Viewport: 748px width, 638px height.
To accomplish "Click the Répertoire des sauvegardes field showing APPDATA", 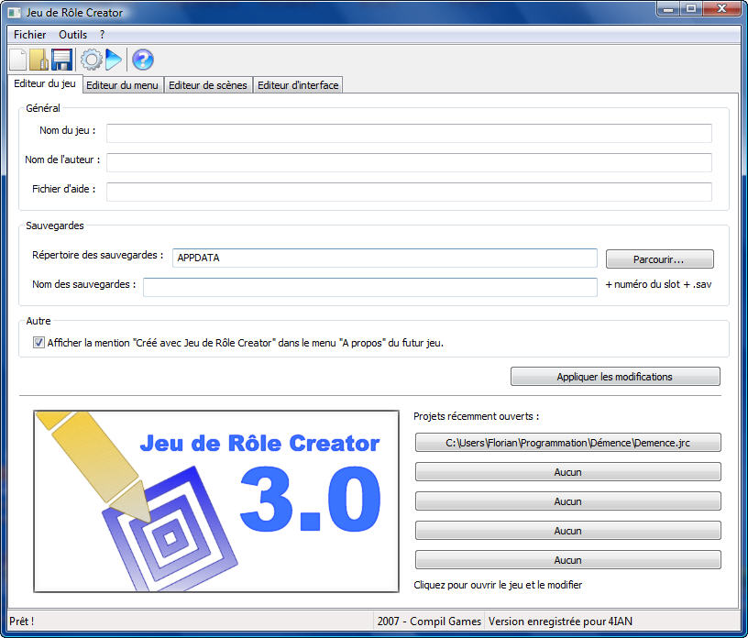I will [384, 258].
